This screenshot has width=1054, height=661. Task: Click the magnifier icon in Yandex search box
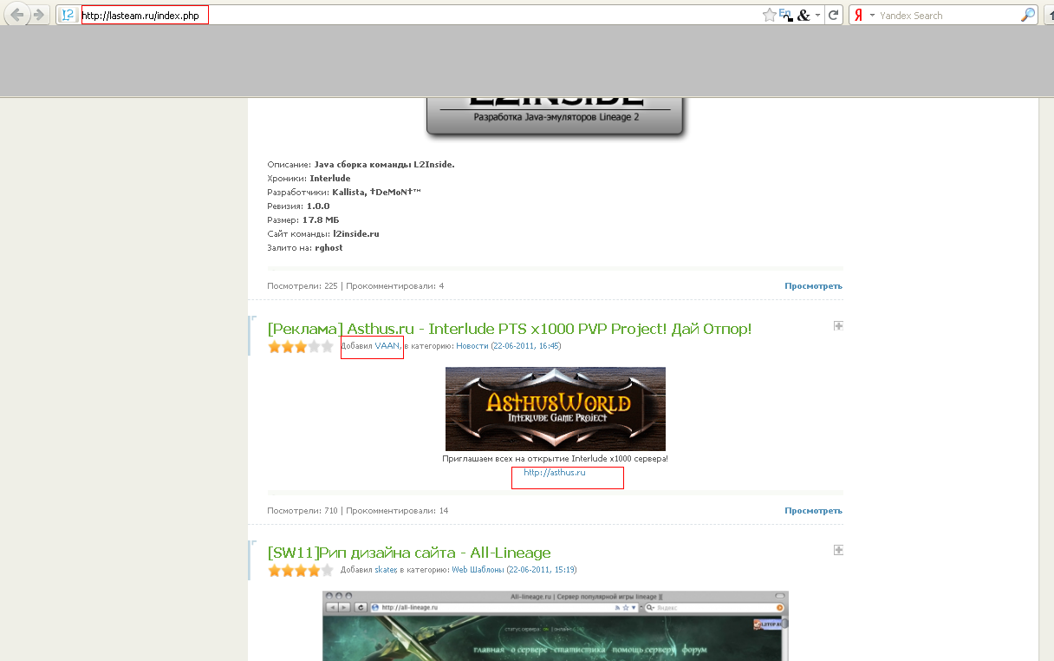[x=1028, y=15]
